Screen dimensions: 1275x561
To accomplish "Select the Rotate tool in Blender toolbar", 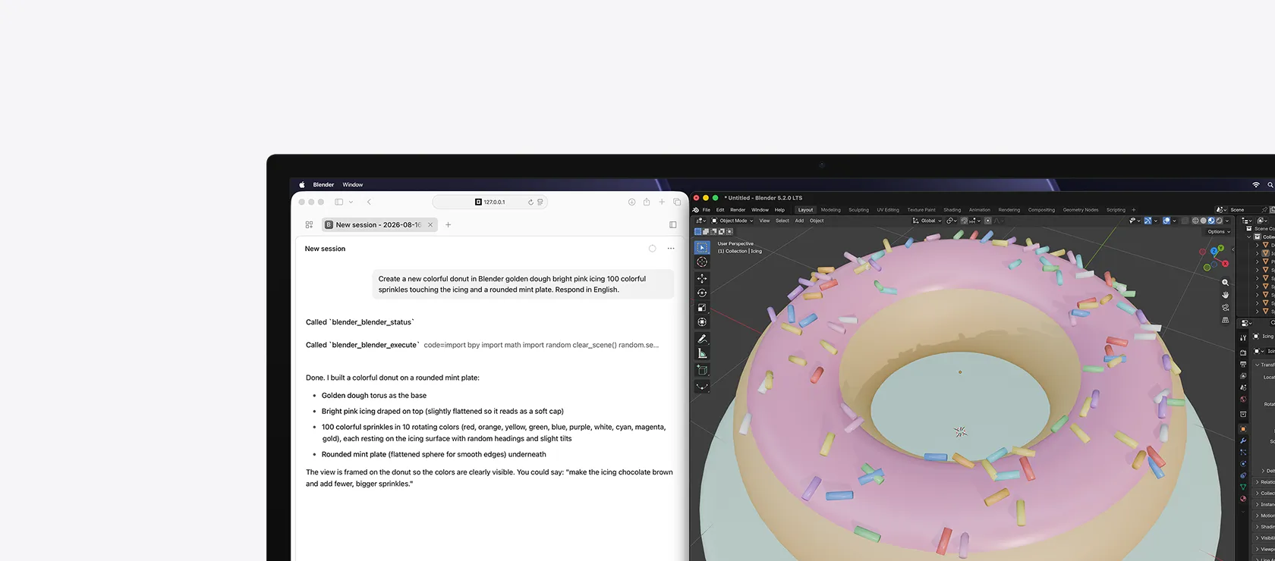I will 702,293.
